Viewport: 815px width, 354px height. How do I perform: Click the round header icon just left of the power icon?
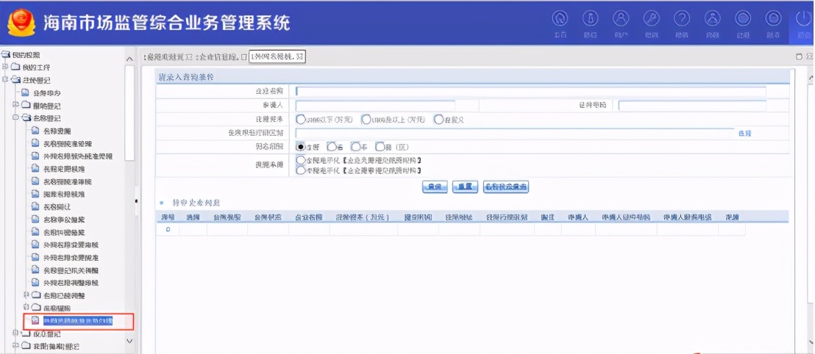773,18
